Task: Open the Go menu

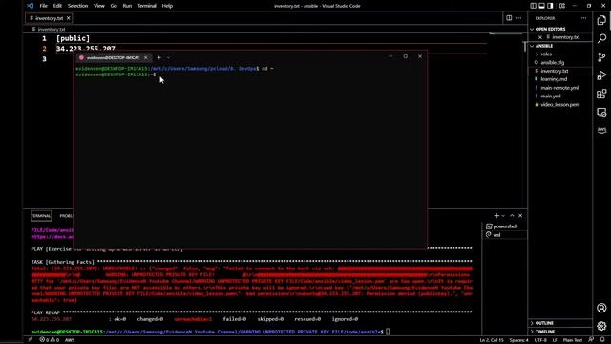Action: point(114,6)
